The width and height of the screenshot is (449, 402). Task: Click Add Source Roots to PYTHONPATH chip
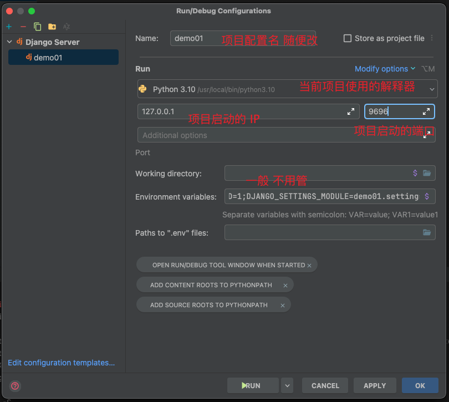213,305
